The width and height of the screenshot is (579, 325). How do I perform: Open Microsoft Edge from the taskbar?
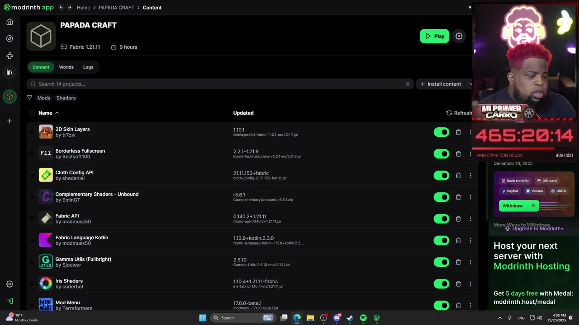tap(297, 318)
